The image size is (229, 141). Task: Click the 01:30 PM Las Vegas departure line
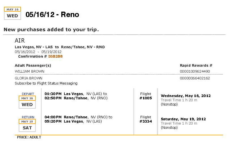pyautogui.click(x=76, y=94)
